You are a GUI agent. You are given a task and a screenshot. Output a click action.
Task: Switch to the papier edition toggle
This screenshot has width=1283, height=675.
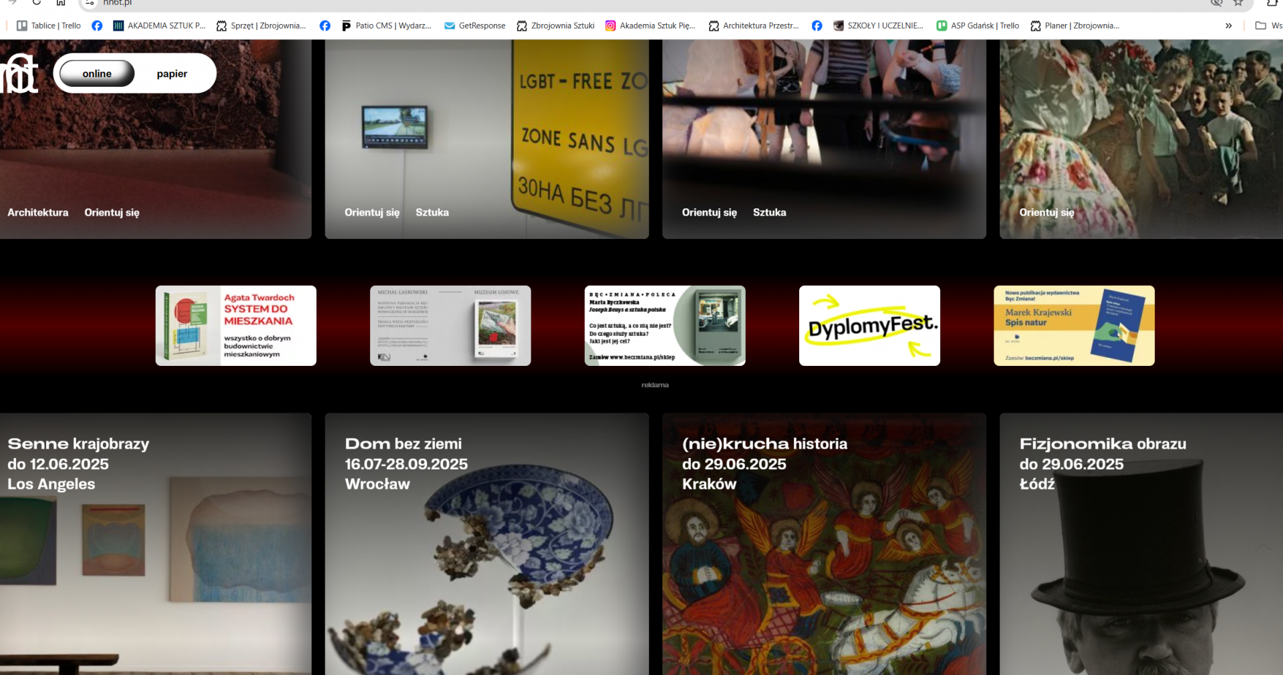tap(172, 73)
